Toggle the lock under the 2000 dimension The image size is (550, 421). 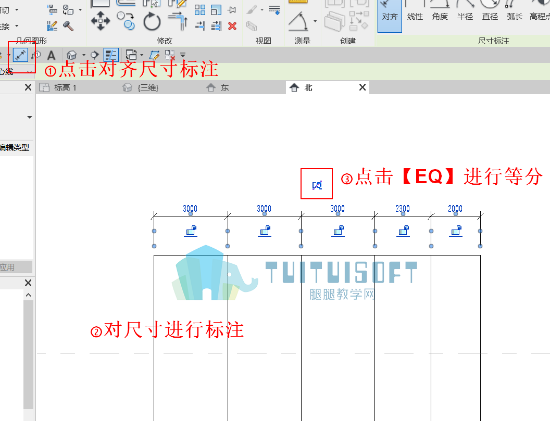click(456, 231)
